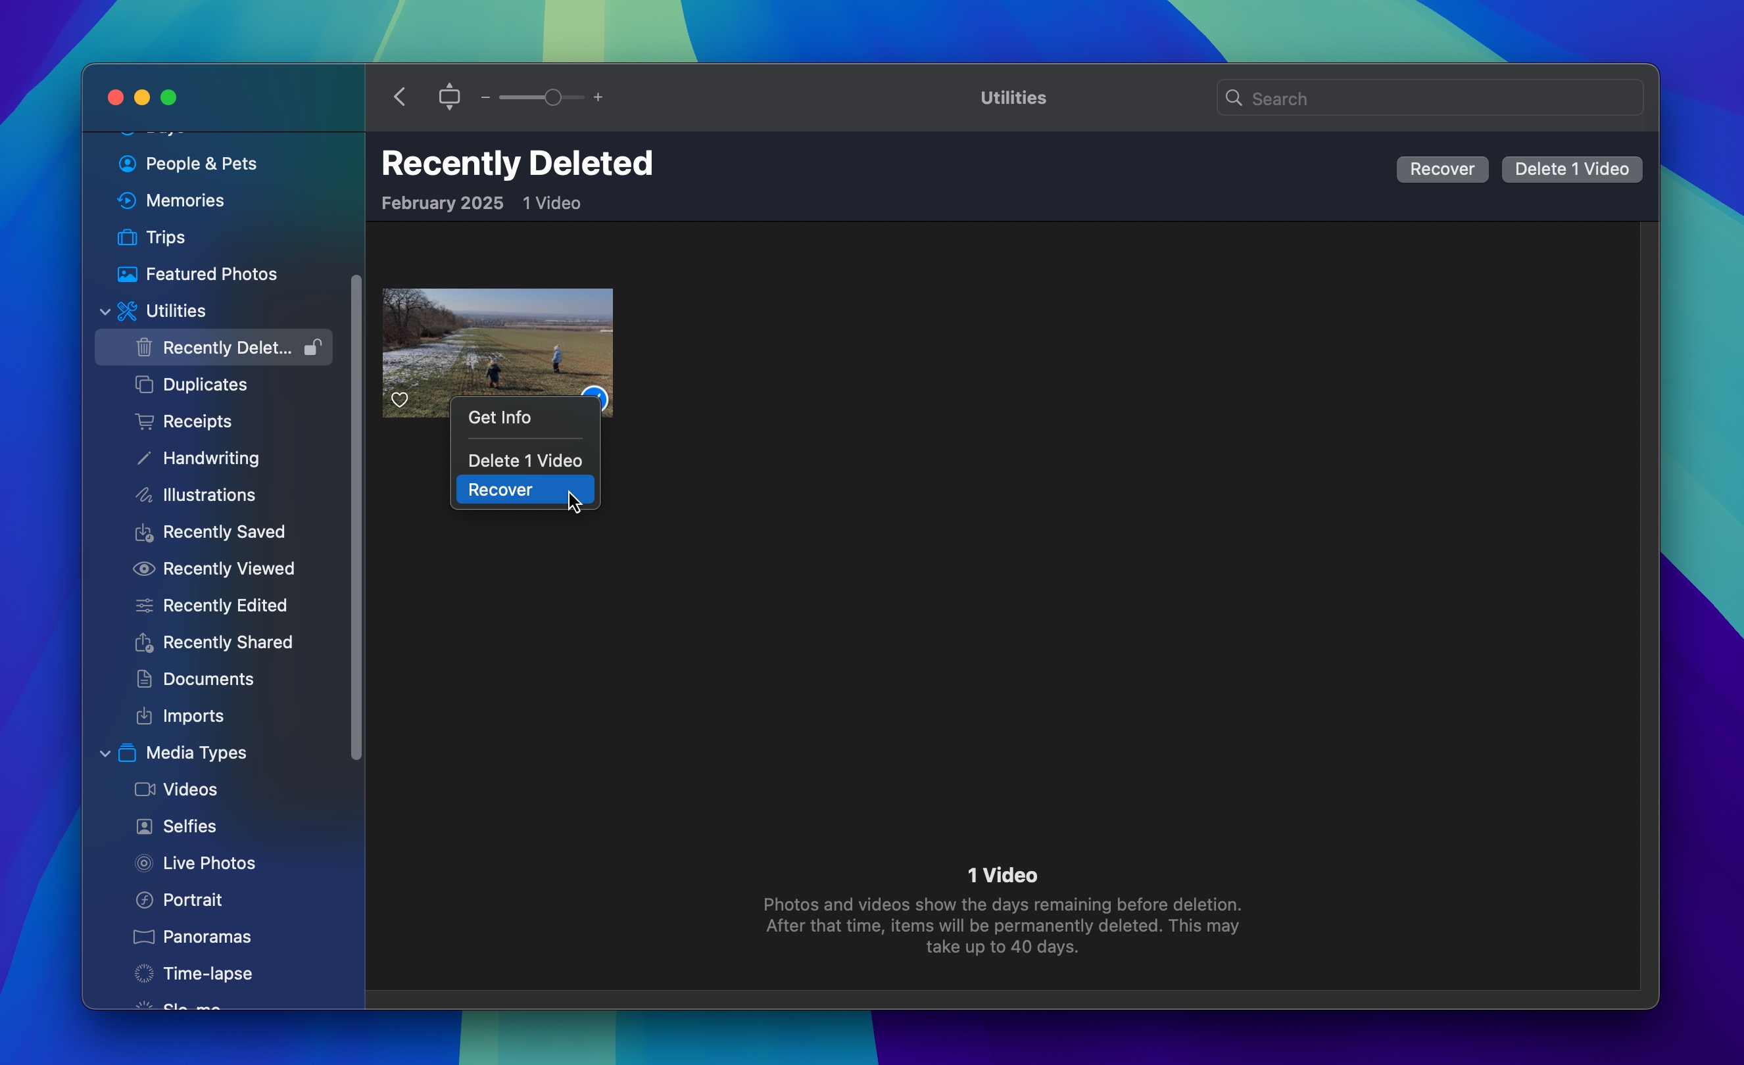The height and width of the screenshot is (1065, 1744).
Task: Click the People & Pets sidebar icon
Action: click(x=127, y=164)
